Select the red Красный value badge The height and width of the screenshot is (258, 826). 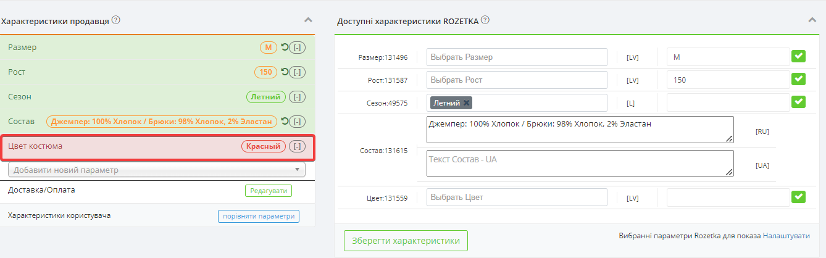coord(264,146)
